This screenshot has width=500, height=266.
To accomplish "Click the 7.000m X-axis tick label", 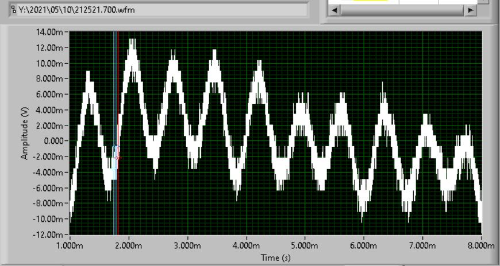I will click(422, 245).
